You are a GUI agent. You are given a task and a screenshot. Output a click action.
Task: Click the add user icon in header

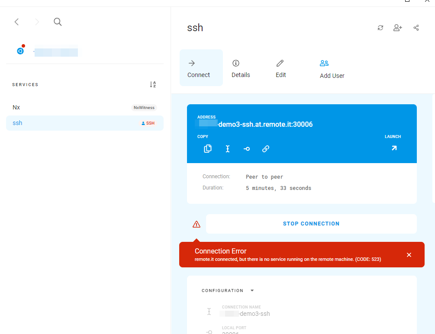click(397, 28)
